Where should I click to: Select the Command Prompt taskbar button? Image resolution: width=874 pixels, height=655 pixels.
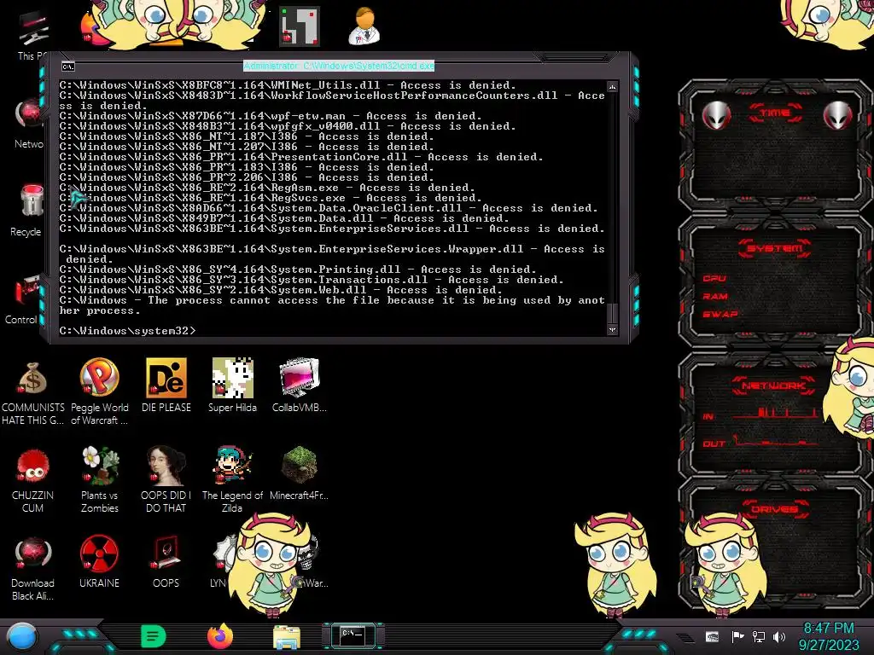click(x=353, y=635)
